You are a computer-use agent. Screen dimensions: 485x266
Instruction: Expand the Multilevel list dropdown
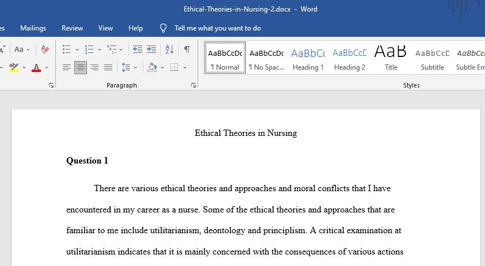[121, 50]
